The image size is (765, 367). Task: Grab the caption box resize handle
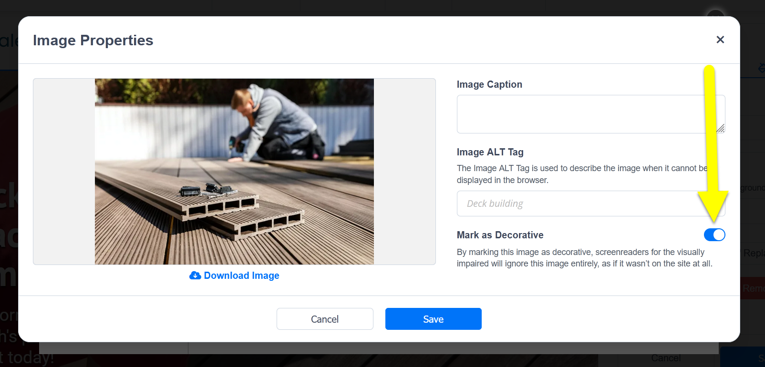click(x=721, y=128)
